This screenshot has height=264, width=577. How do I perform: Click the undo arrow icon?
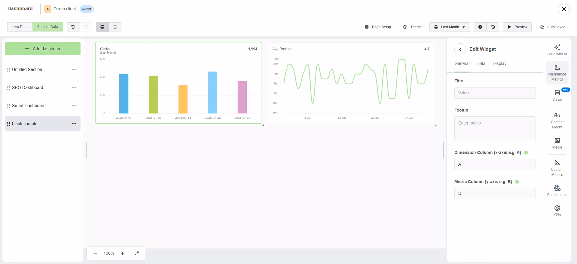(x=73, y=27)
